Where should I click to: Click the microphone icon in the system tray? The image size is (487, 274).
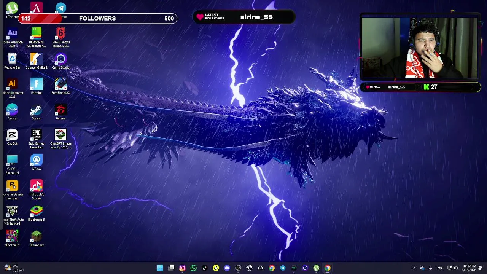(430, 268)
